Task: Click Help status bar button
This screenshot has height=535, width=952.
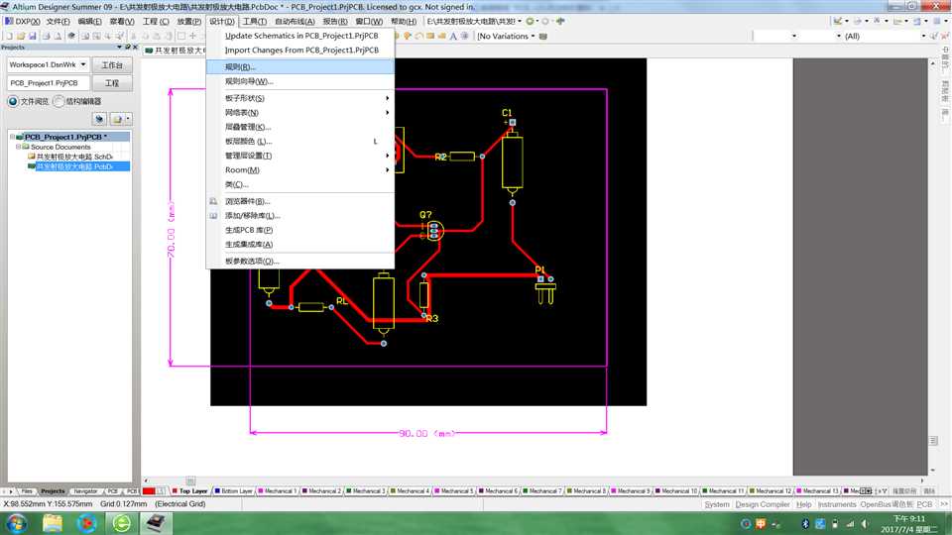Action: click(x=804, y=504)
